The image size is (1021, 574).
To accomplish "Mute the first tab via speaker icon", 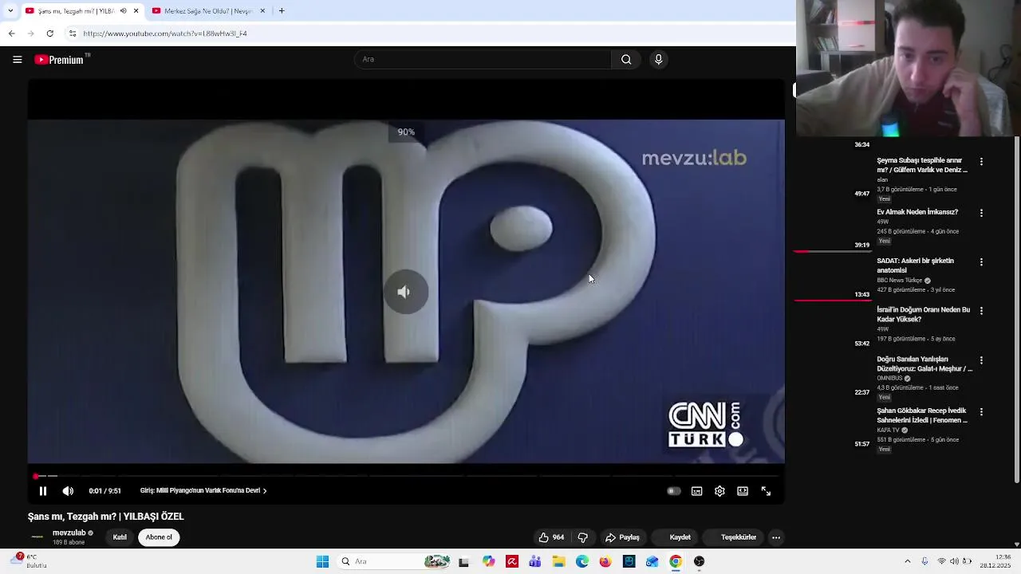I will (x=123, y=11).
